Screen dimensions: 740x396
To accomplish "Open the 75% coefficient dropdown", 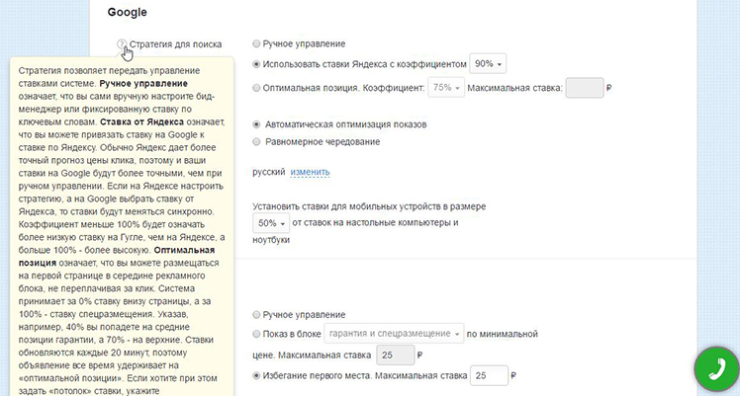I will point(446,88).
